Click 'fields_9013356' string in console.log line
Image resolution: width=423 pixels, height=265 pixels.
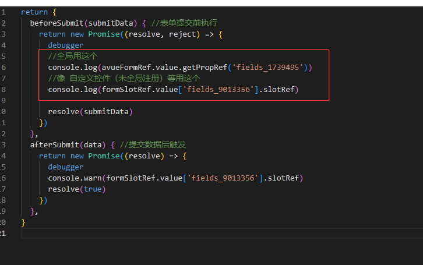tap(218, 89)
